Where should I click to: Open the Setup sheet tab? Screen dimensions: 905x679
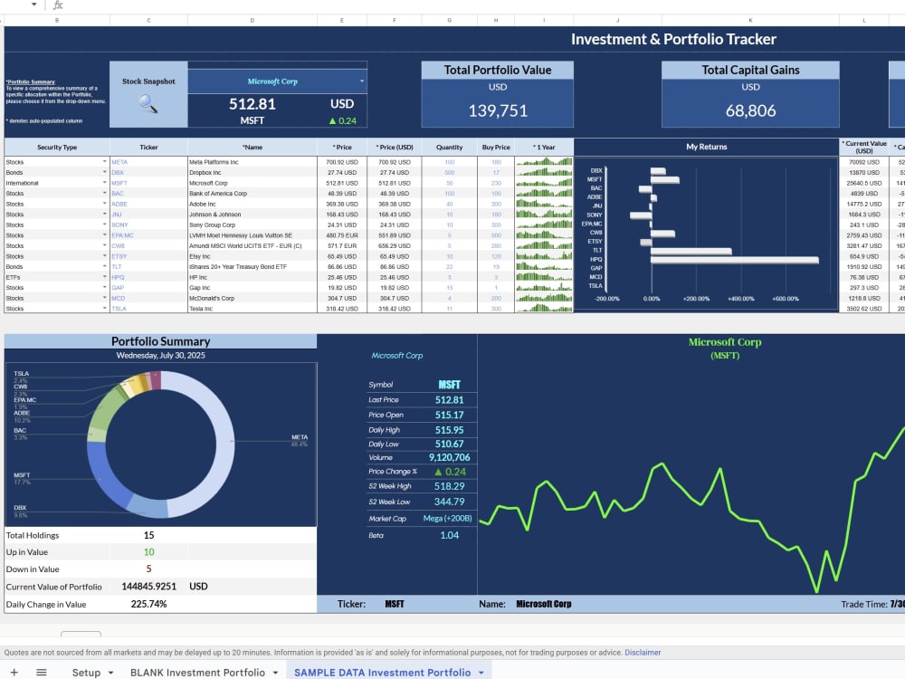(x=86, y=672)
